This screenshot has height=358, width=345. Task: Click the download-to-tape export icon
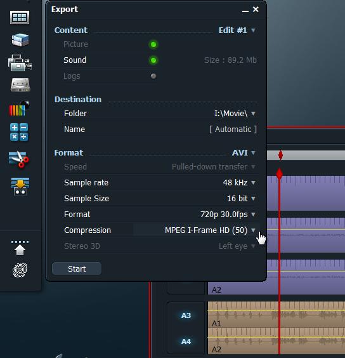pos(20,187)
